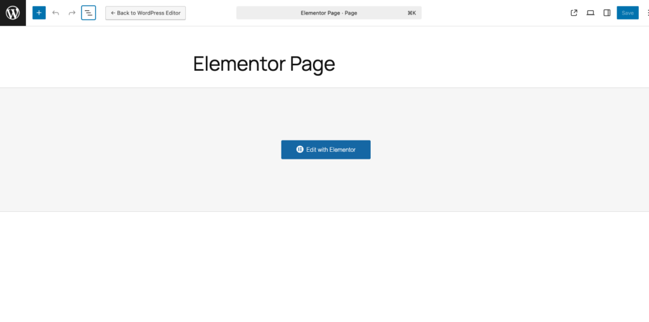Click the WordPress logo to exit editor
The height and width of the screenshot is (322, 649).
[x=13, y=13]
